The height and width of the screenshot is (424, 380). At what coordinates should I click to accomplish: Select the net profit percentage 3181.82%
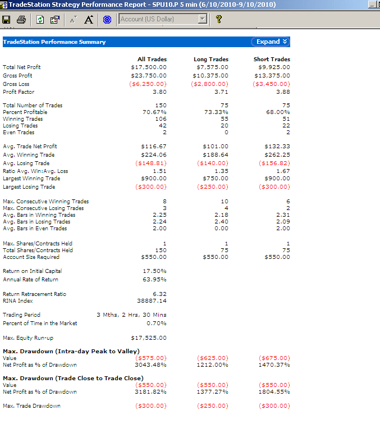151,392
